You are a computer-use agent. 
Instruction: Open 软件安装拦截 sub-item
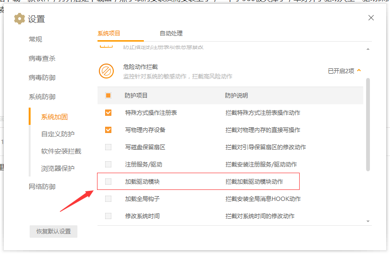click(61, 151)
